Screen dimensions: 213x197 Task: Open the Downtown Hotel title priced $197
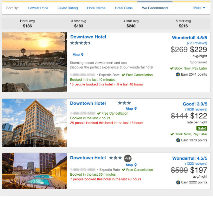(x=88, y=158)
